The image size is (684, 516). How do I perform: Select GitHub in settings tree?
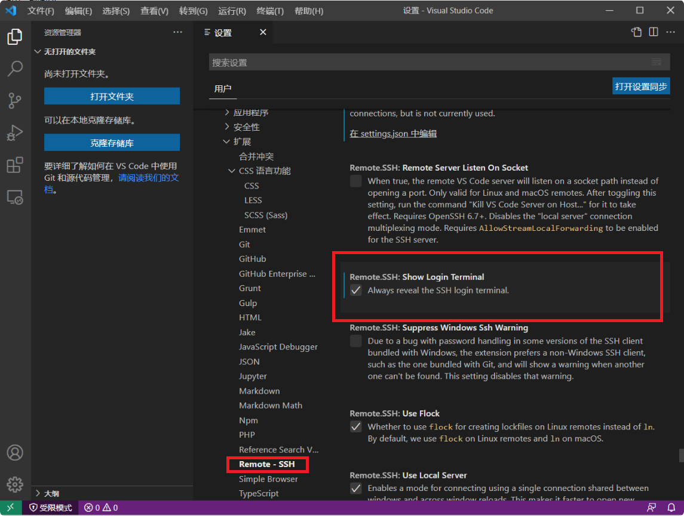[x=253, y=259]
